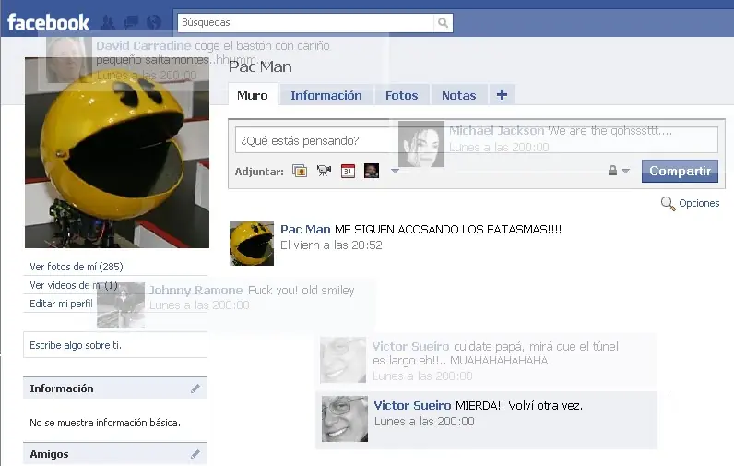Image resolution: width=734 pixels, height=466 pixels.
Task: Open Opciones with magnifier icon
Action: coord(690,203)
